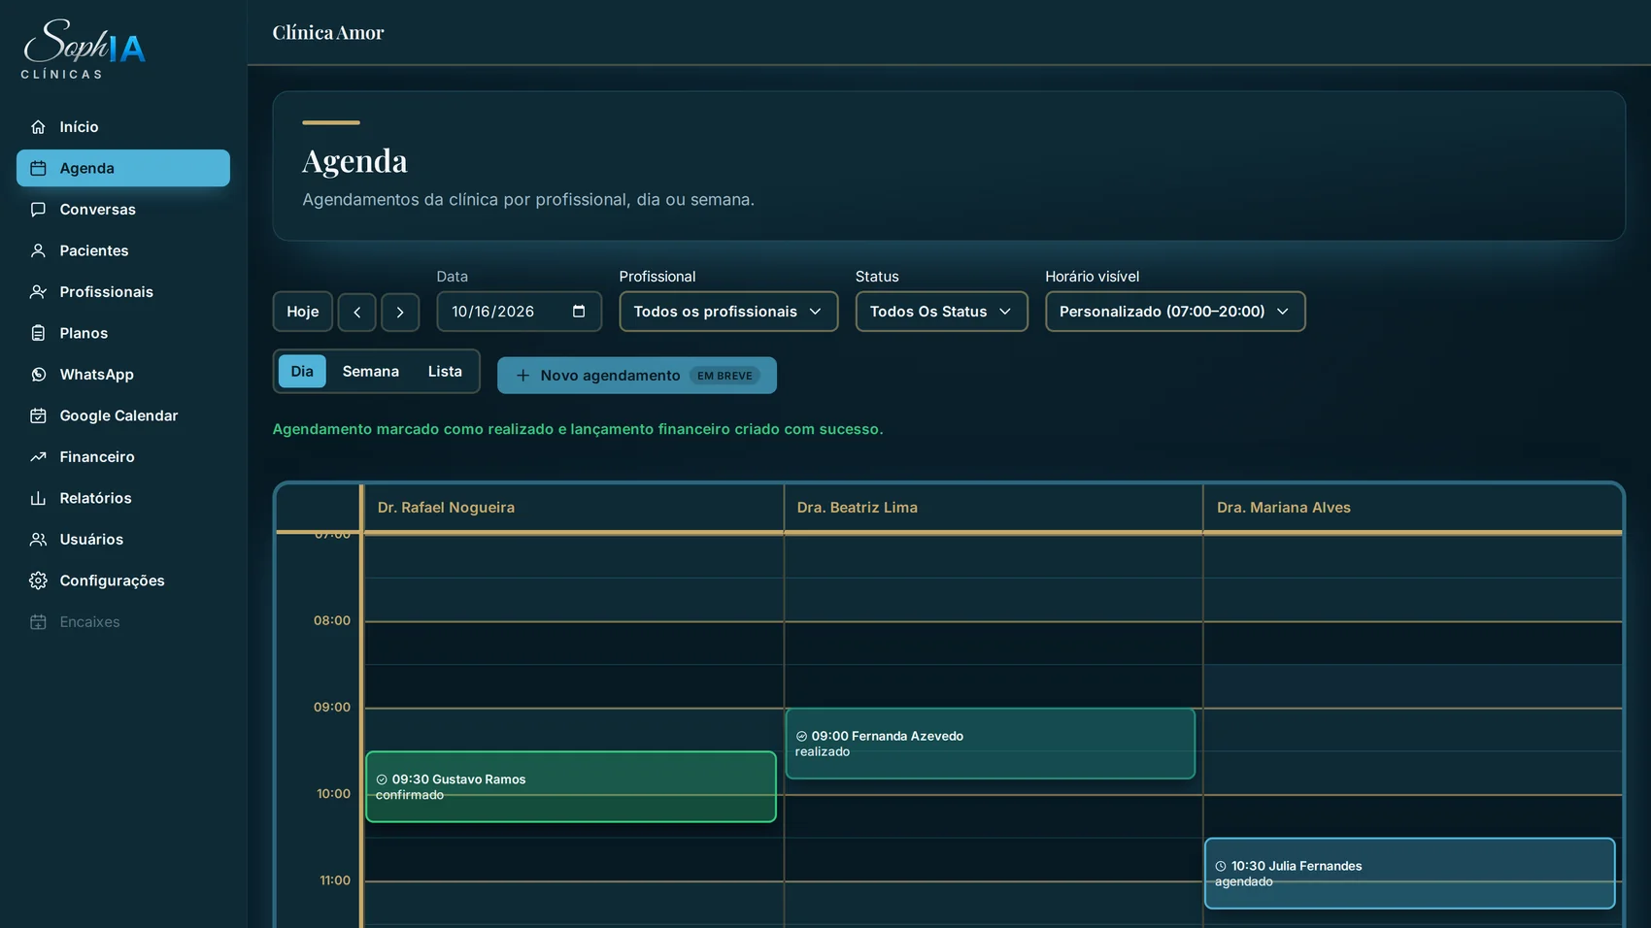
Task: Expand the Horário visível Personalizado dropdown
Action: click(1175, 312)
